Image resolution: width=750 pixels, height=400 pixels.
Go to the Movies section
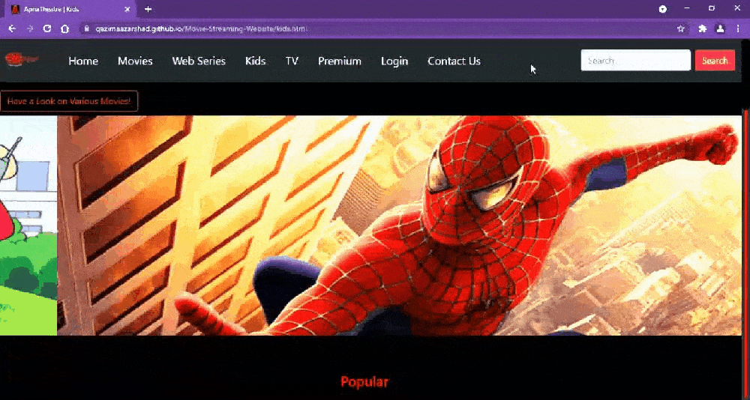click(x=135, y=61)
